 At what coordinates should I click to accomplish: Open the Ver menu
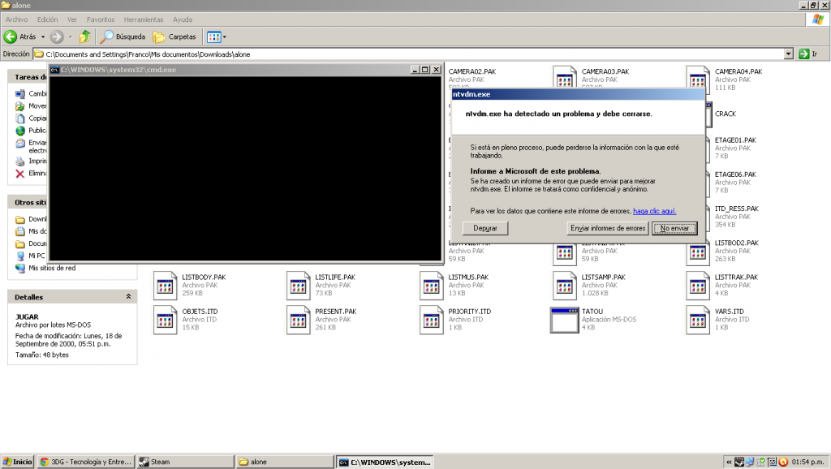[72, 19]
